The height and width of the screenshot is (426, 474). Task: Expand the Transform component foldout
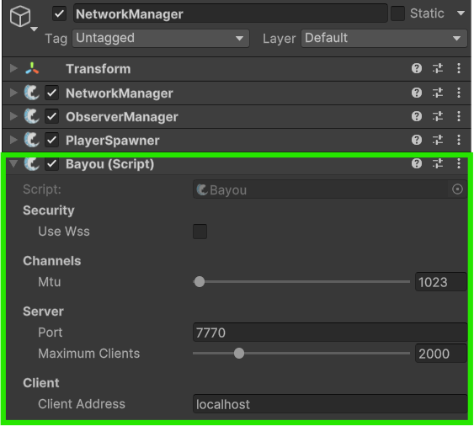tap(13, 68)
